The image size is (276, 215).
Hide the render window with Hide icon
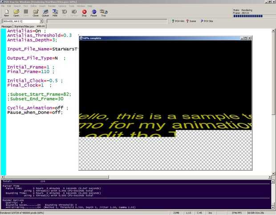point(55,13)
